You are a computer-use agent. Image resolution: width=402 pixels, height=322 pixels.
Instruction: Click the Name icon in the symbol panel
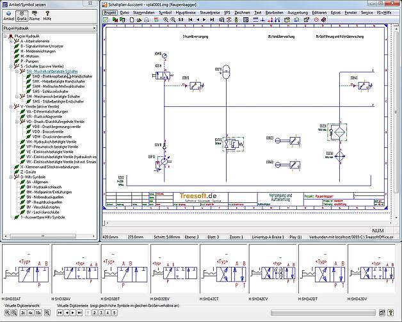(36, 16)
